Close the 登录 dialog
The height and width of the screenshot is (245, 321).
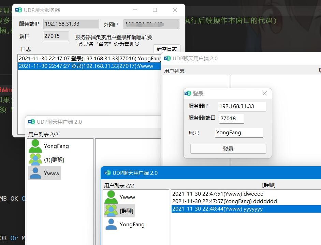tap(264, 93)
